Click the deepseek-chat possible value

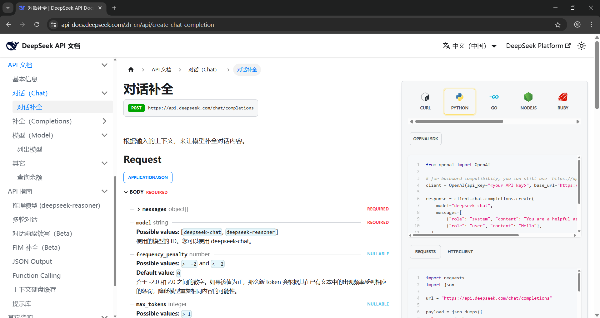[202, 232]
